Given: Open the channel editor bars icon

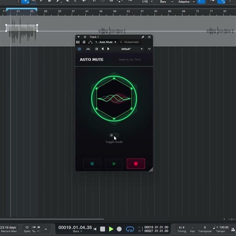Looking at the screenshot, I should 78,42.
